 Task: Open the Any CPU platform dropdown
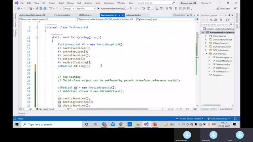(x=86, y=9)
